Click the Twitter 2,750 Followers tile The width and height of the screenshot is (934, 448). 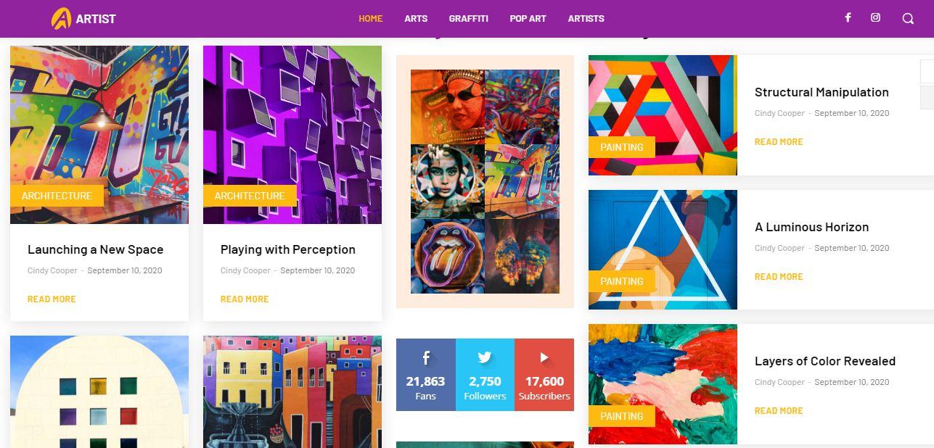(x=485, y=375)
